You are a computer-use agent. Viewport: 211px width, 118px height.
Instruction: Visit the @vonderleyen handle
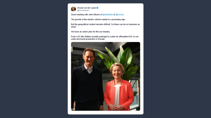click(x=83, y=10)
